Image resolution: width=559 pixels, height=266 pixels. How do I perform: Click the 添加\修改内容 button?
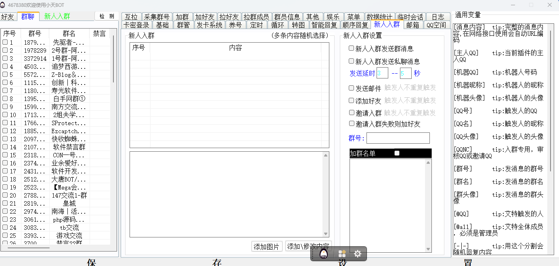pos(308,246)
